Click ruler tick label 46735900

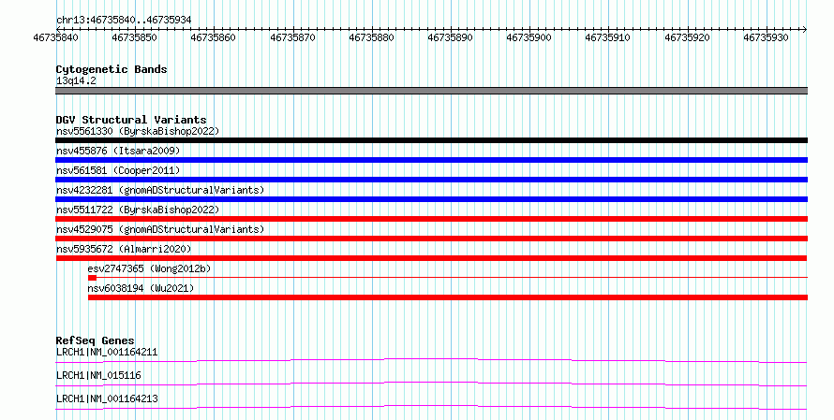pos(529,37)
